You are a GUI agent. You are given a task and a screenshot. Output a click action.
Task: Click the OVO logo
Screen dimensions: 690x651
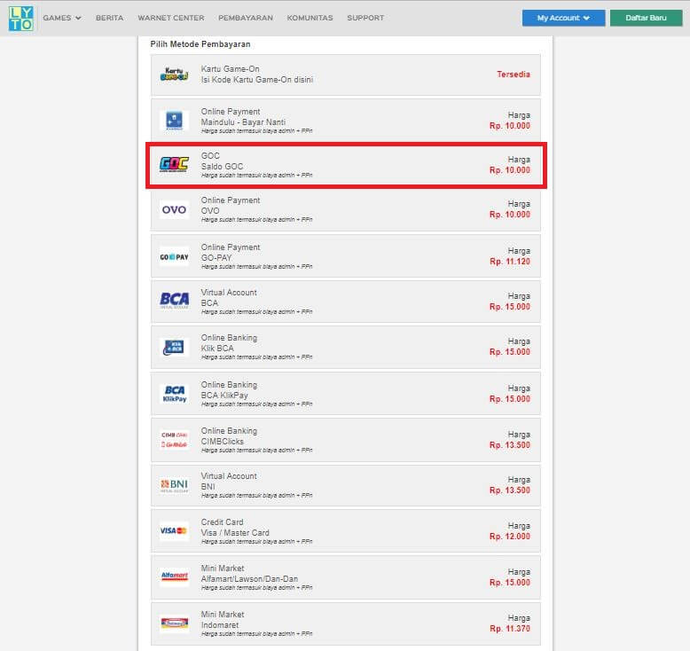(174, 210)
